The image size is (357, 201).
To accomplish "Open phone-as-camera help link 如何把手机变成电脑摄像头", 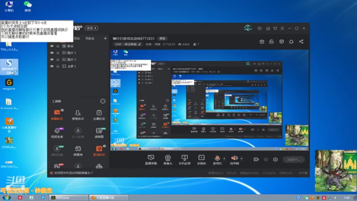I will (74, 173).
